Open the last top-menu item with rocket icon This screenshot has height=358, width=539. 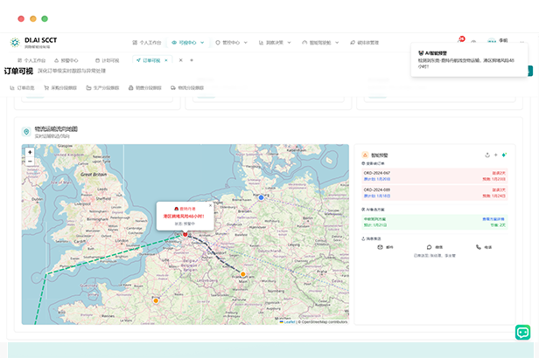tap(364, 43)
